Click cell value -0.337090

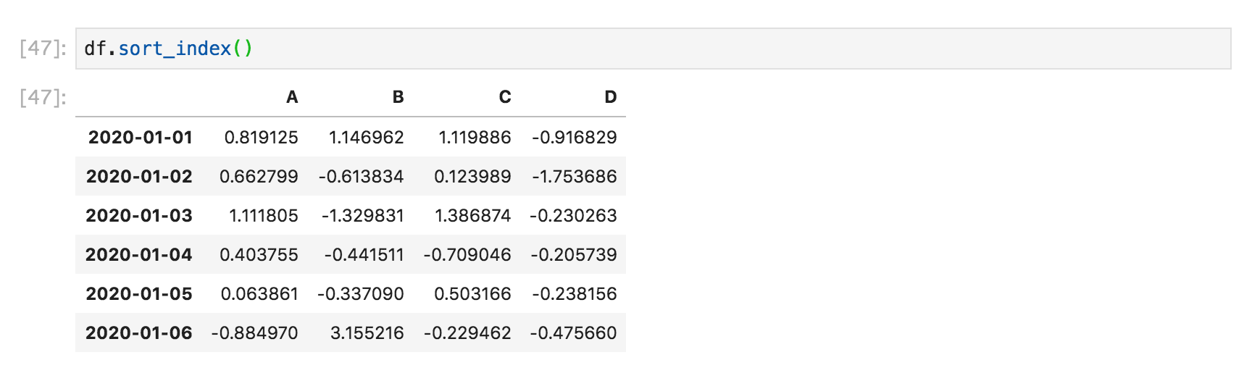tap(361, 294)
